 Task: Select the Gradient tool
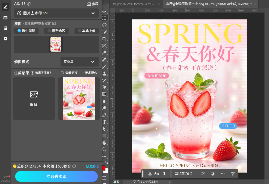(x=104, y=94)
